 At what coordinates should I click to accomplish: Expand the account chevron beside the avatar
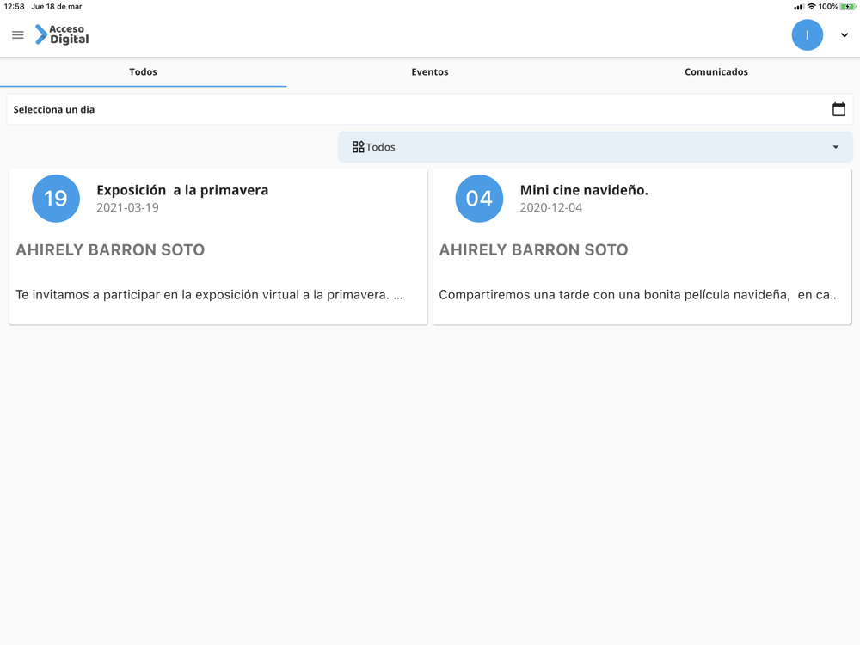coord(845,35)
